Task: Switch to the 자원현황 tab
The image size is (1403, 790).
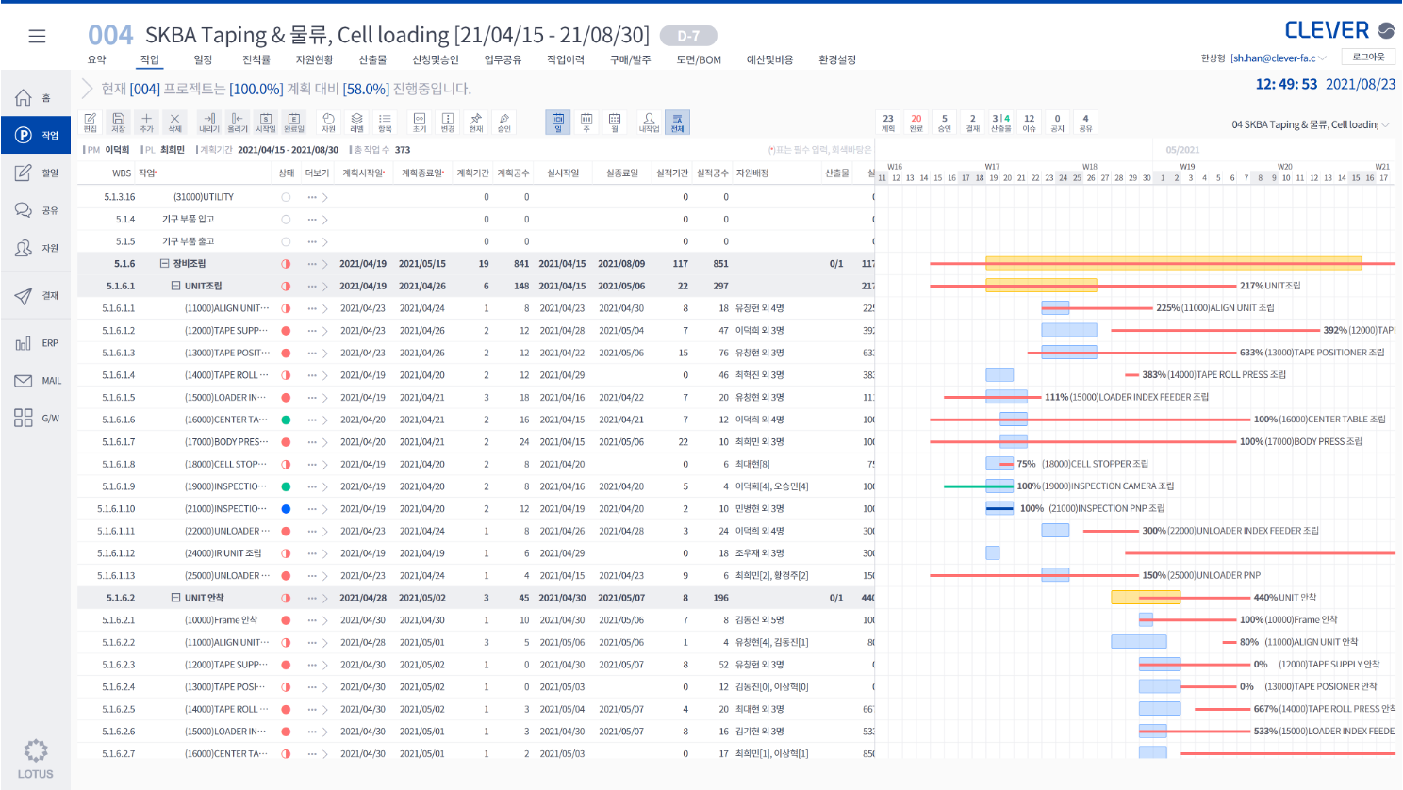Action: 314,59
